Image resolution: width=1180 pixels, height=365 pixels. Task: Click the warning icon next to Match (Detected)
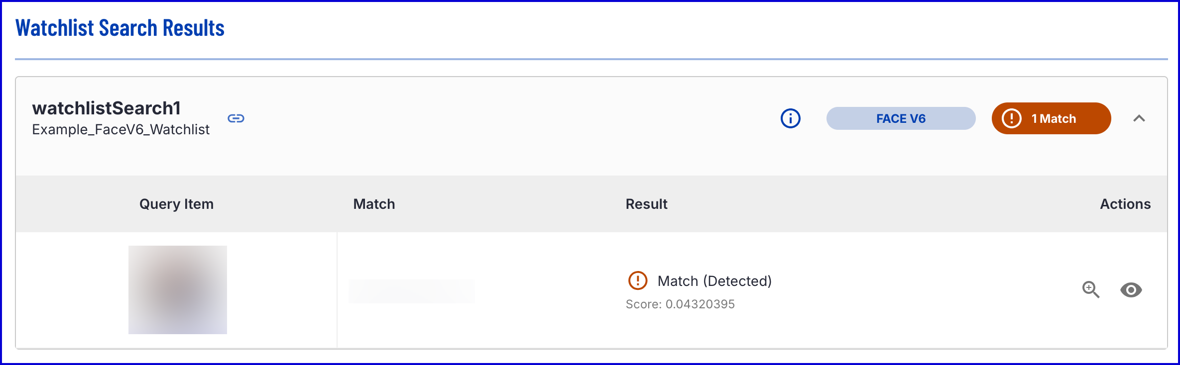point(637,281)
